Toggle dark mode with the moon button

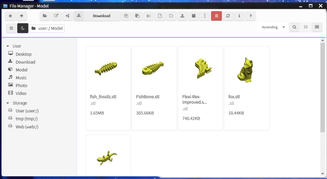23,28
